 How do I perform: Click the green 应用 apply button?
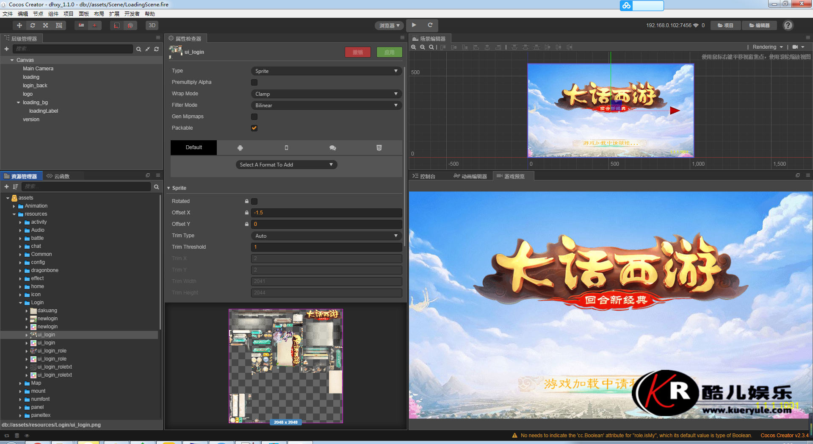point(390,52)
